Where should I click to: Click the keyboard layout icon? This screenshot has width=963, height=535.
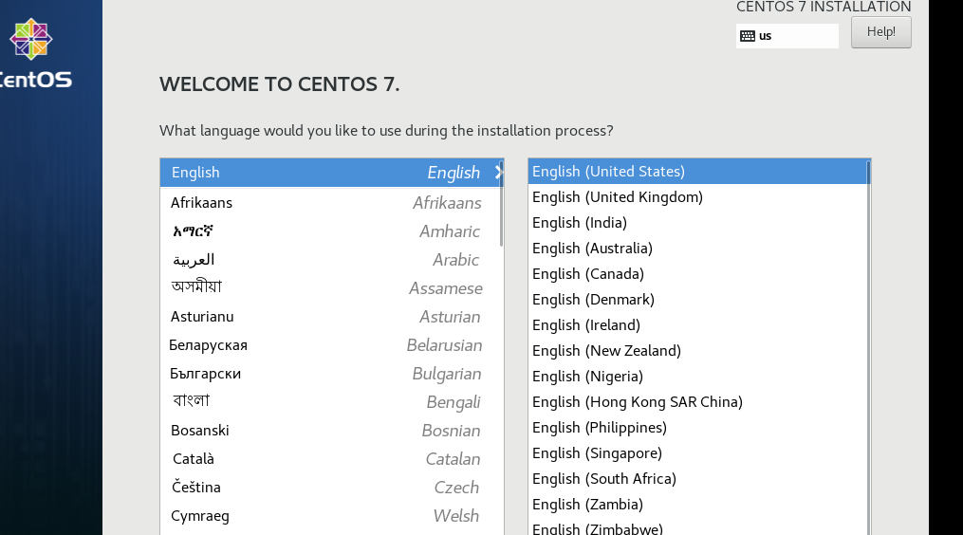coord(748,36)
